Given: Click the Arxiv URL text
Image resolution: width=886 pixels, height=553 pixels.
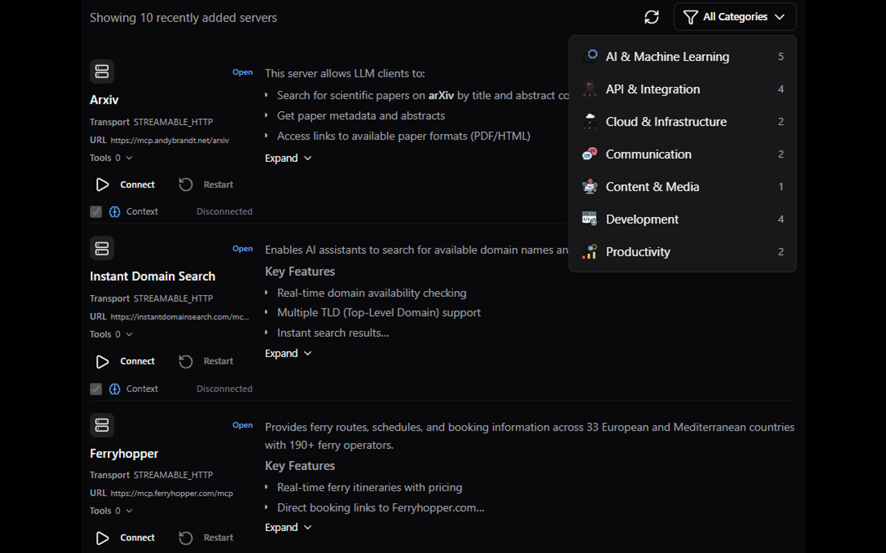Looking at the screenshot, I should [x=170, y=140].
